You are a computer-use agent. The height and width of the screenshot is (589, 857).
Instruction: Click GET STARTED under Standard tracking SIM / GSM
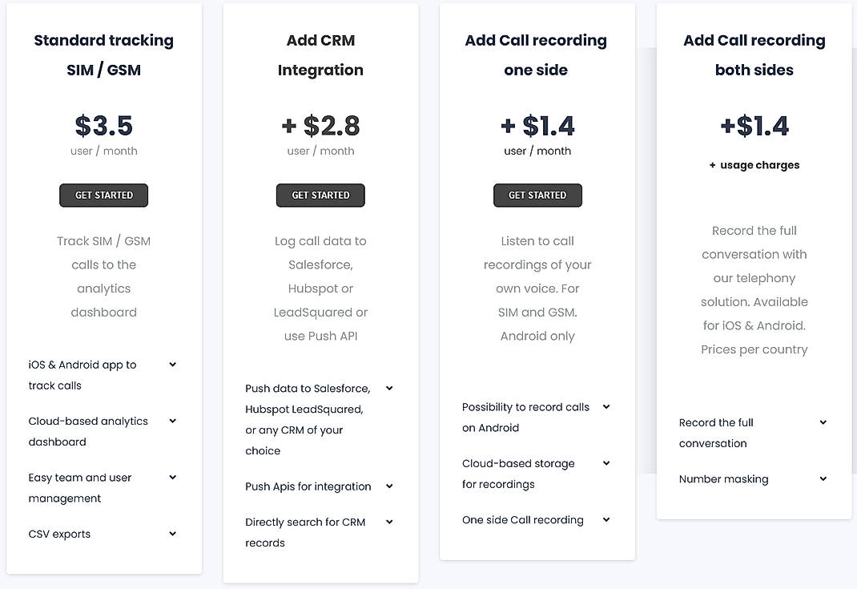tap(103, 195)
